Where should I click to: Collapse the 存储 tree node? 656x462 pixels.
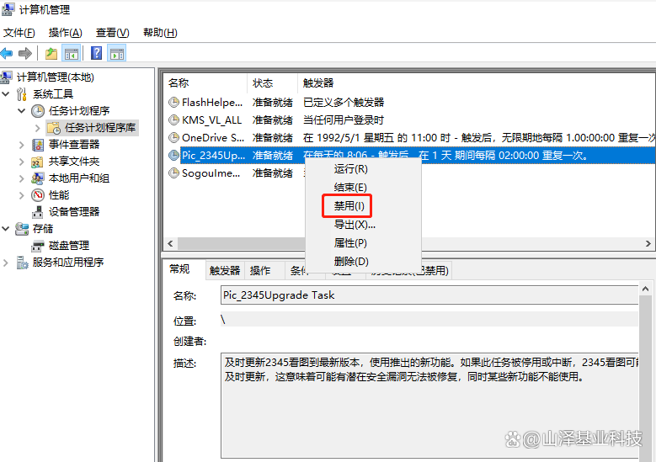(x=6, y=229)
